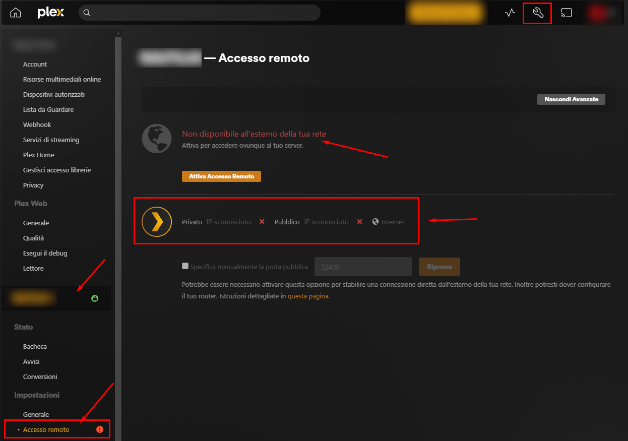Click the 32400 public port field

(x=363, y=267)
